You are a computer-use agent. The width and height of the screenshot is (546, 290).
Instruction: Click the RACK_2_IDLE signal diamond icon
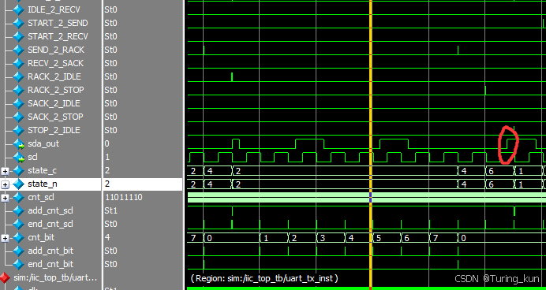coord(18,76)
